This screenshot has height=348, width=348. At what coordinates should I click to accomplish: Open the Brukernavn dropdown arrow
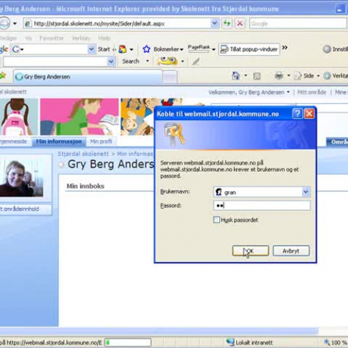[306, 192]
